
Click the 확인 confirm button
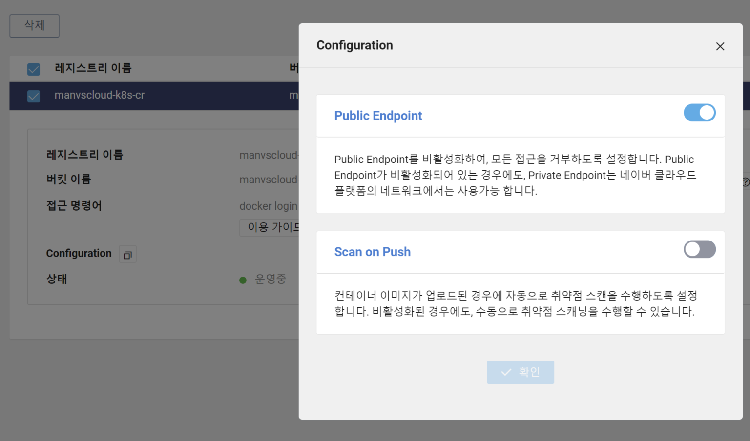[x=521, y=372]
